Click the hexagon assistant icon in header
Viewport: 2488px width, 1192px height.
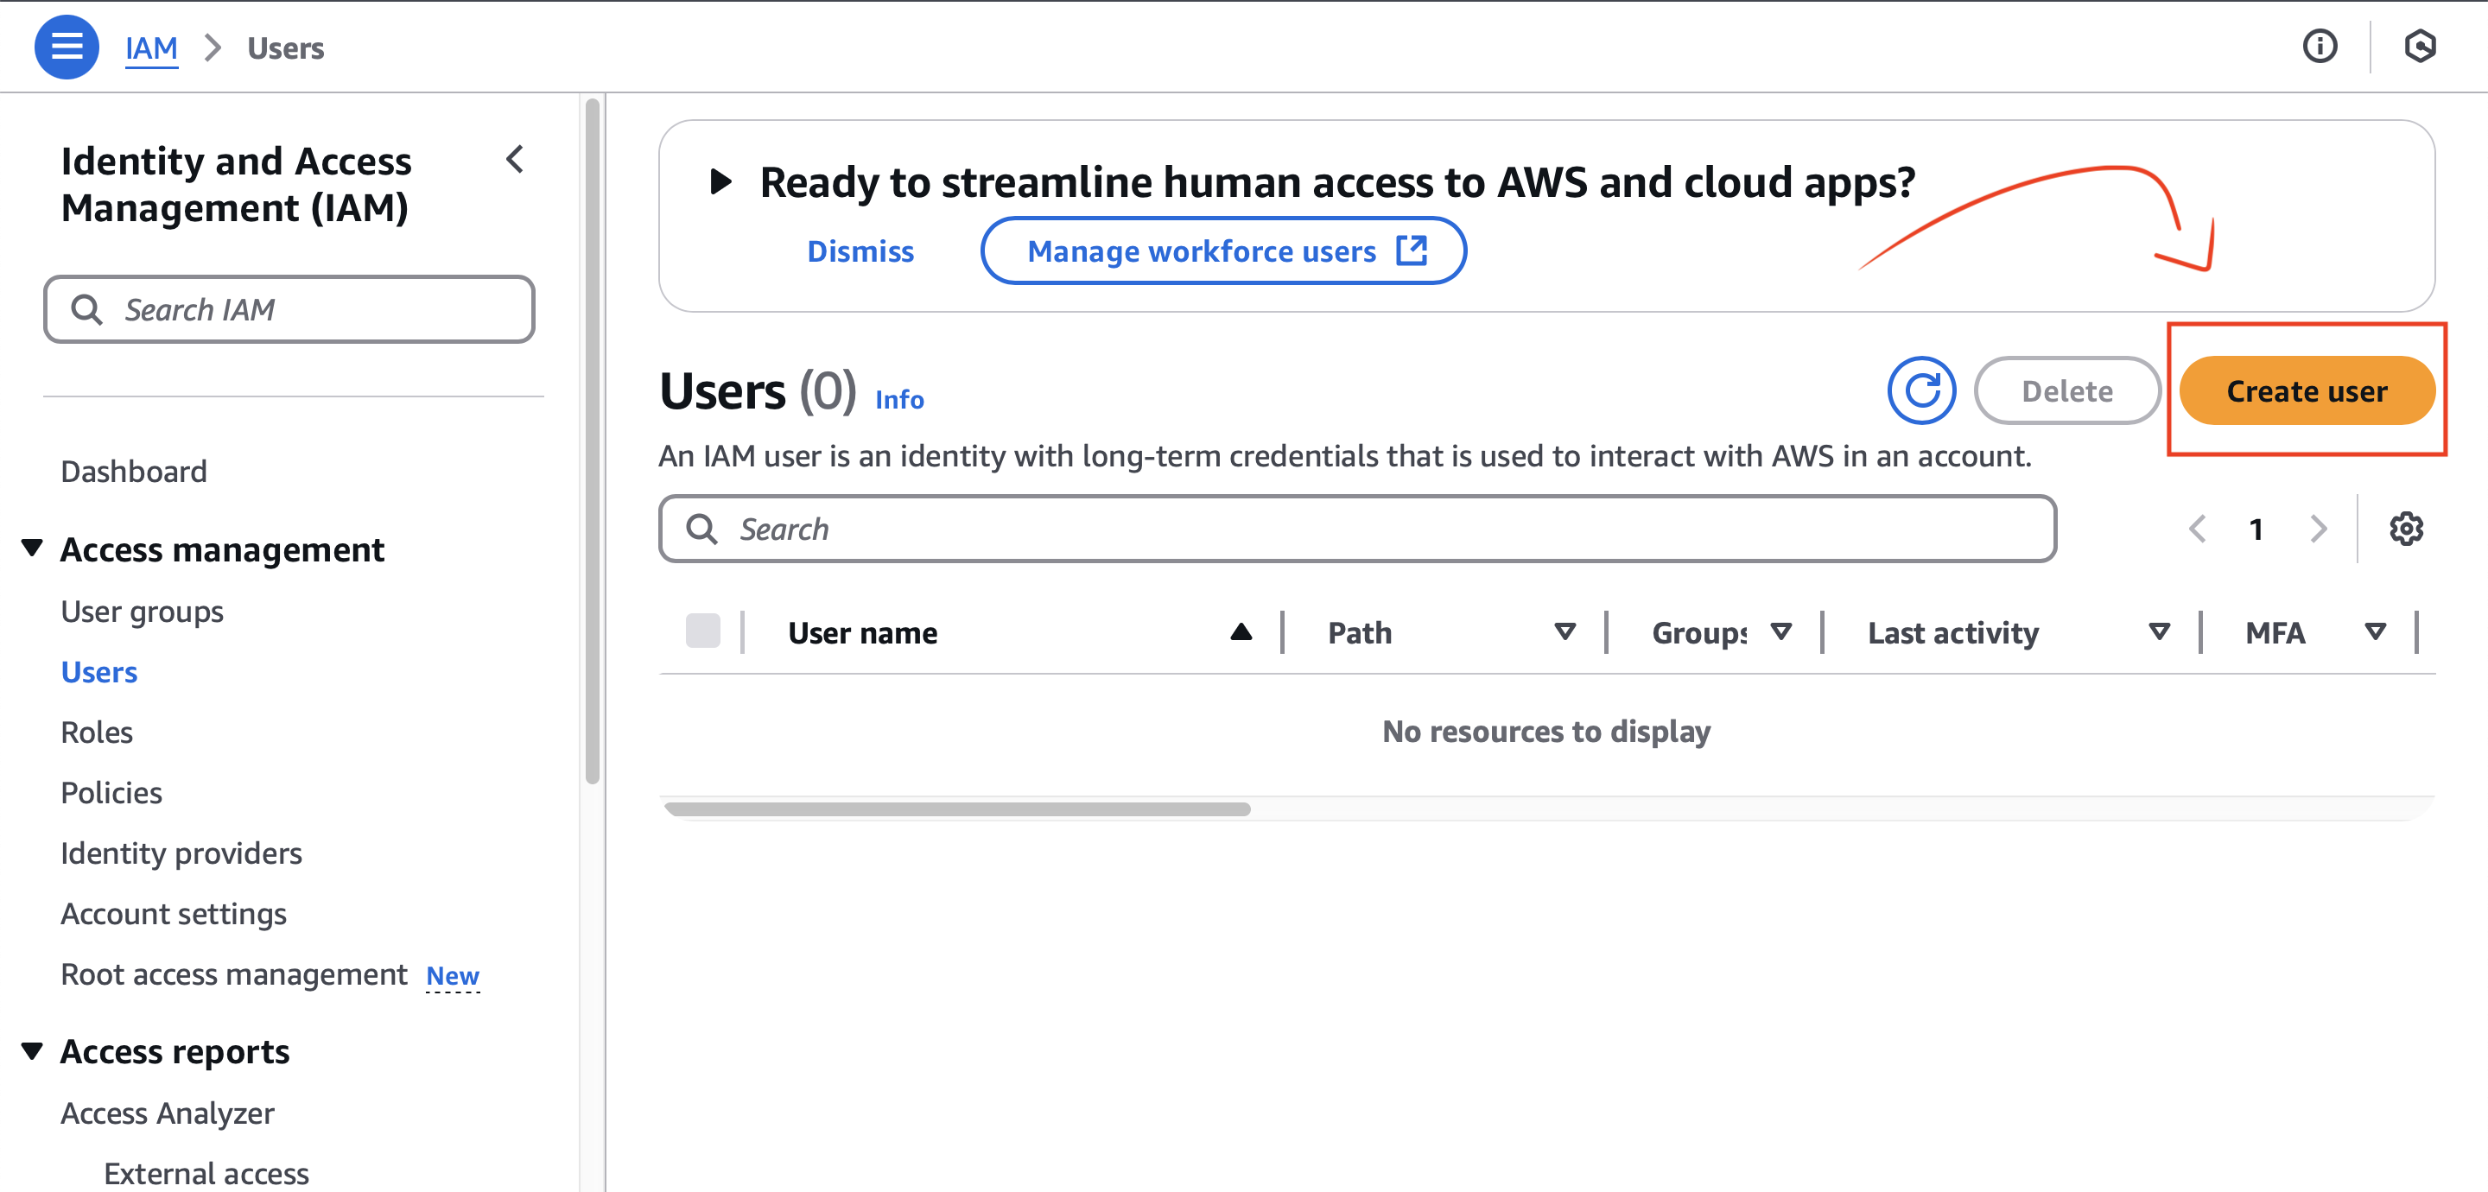(2420, 47)
